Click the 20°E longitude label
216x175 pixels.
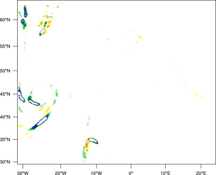coord(201,173)
